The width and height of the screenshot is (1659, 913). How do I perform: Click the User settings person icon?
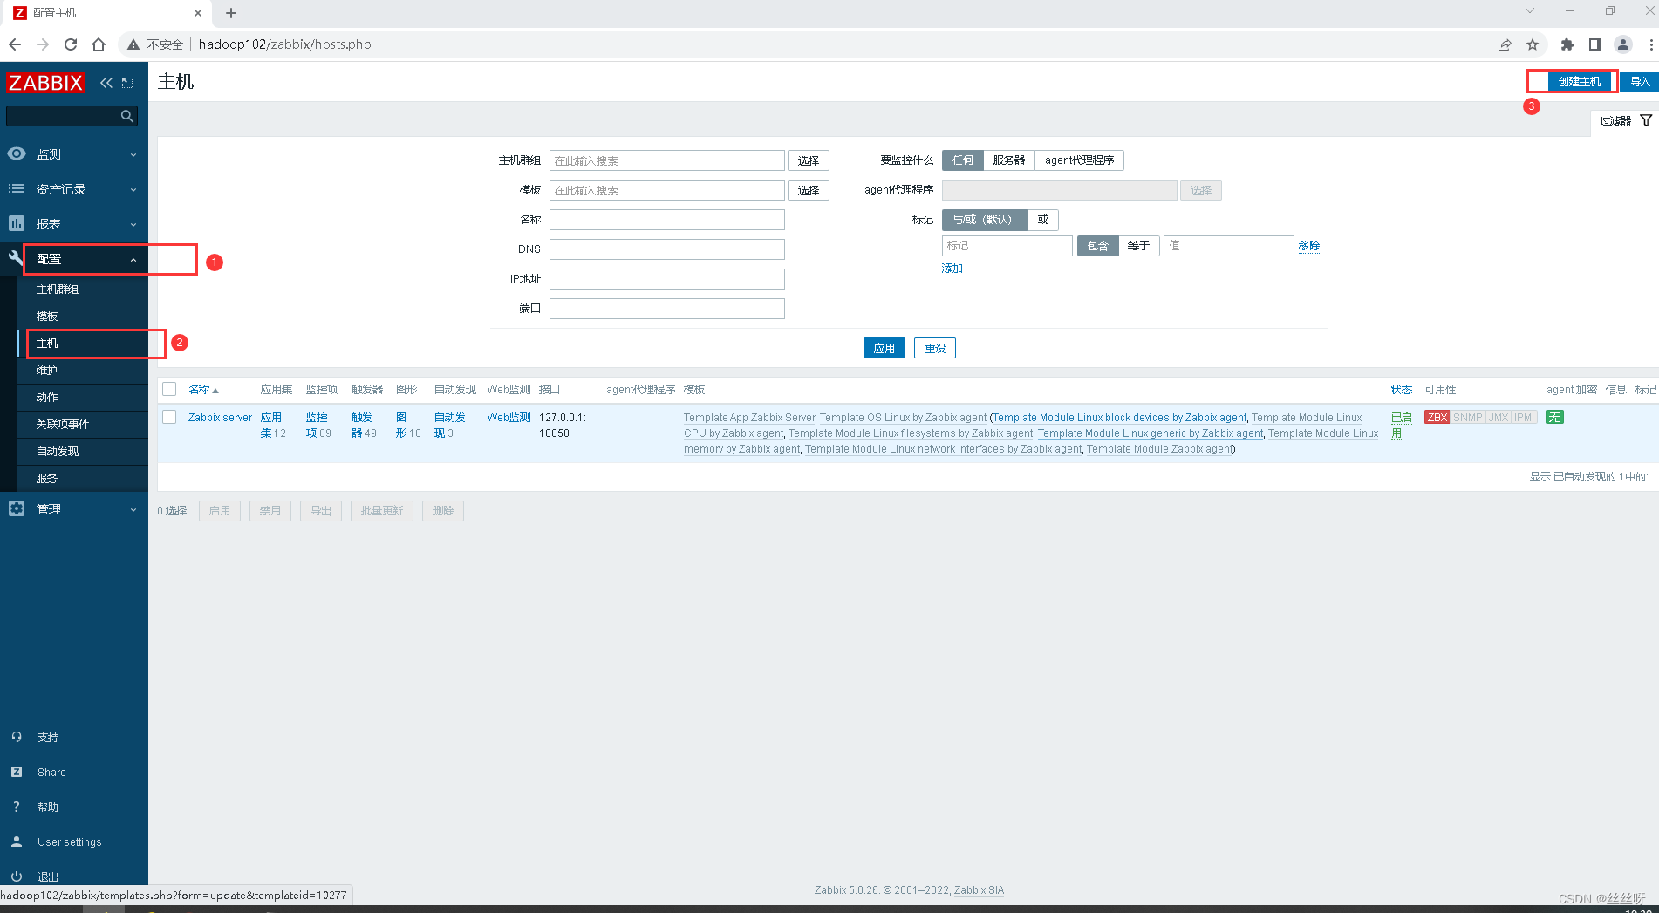17,841
